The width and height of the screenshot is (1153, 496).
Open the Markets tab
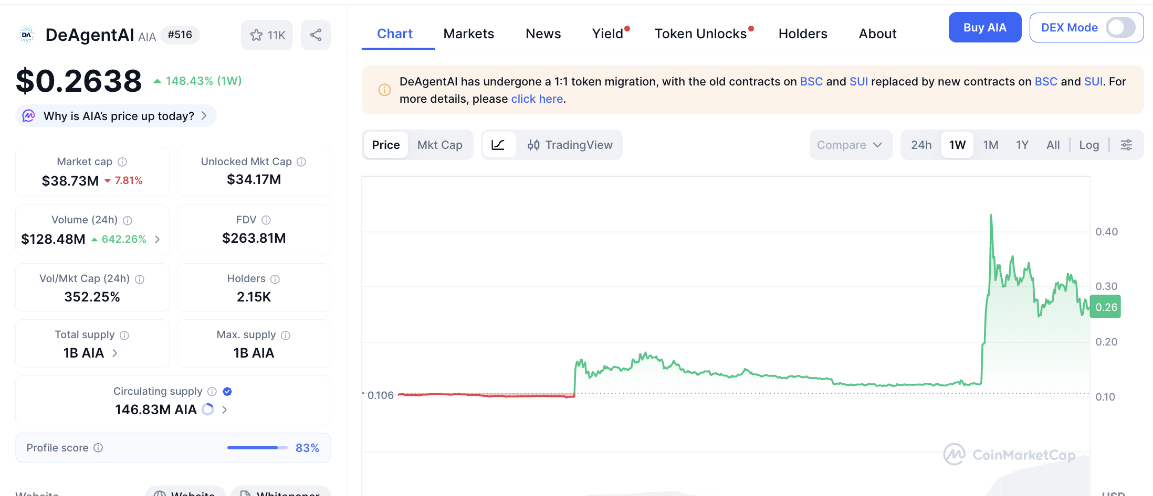(x=468, y=34)
